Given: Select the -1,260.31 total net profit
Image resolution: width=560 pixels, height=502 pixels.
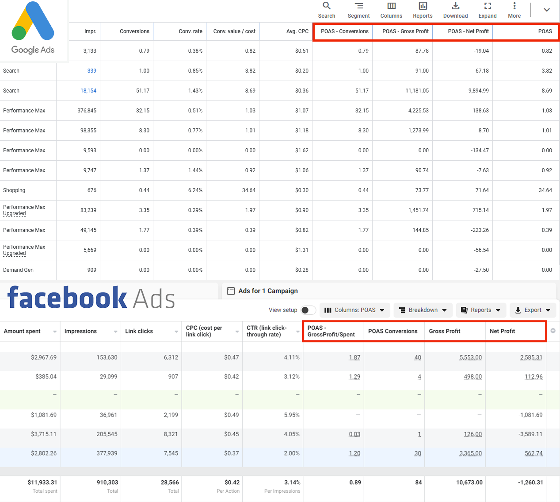Looking at the screenshot, I should [530, 483].
